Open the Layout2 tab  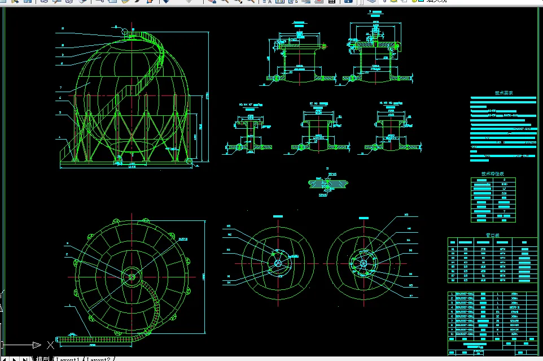[x=98, y=359]
